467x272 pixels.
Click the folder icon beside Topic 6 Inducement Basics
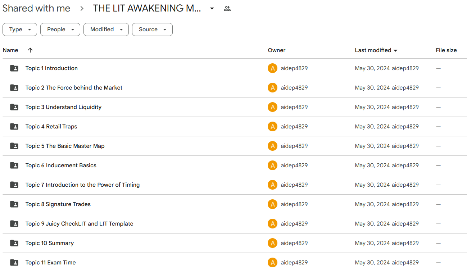point(14,165)
